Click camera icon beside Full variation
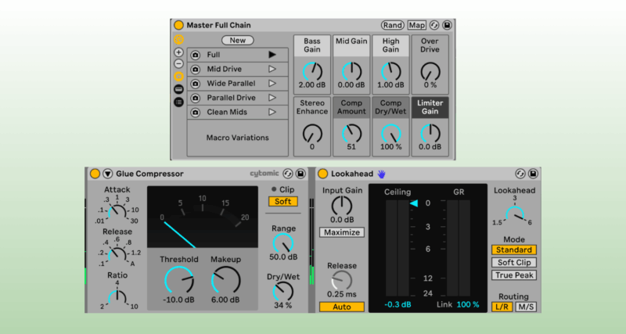This screenshot has height=334, width=626. [x=195, y=55]
